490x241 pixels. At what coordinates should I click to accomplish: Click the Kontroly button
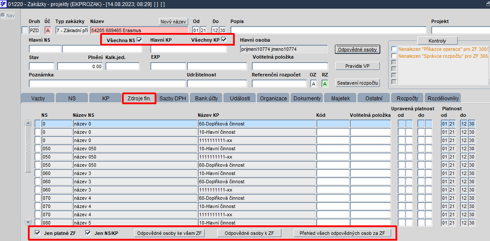[437, 41]
